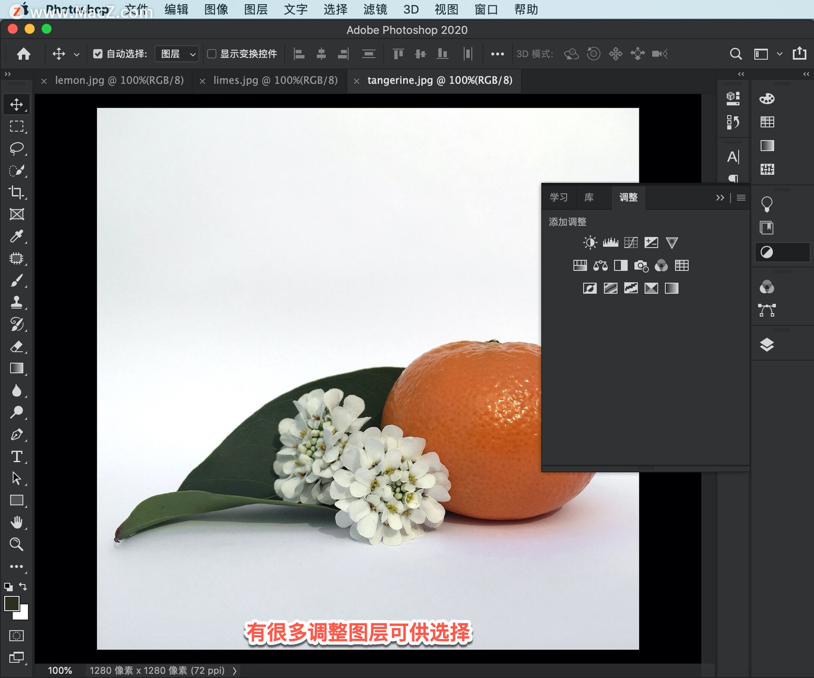Add a Photo Filter adjustment

(641, 266)
